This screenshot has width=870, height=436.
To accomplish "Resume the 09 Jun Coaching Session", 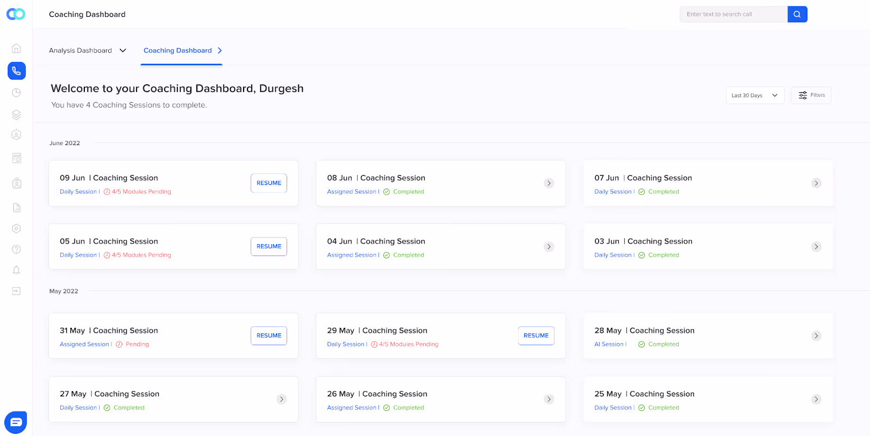I will click(269, 183).
